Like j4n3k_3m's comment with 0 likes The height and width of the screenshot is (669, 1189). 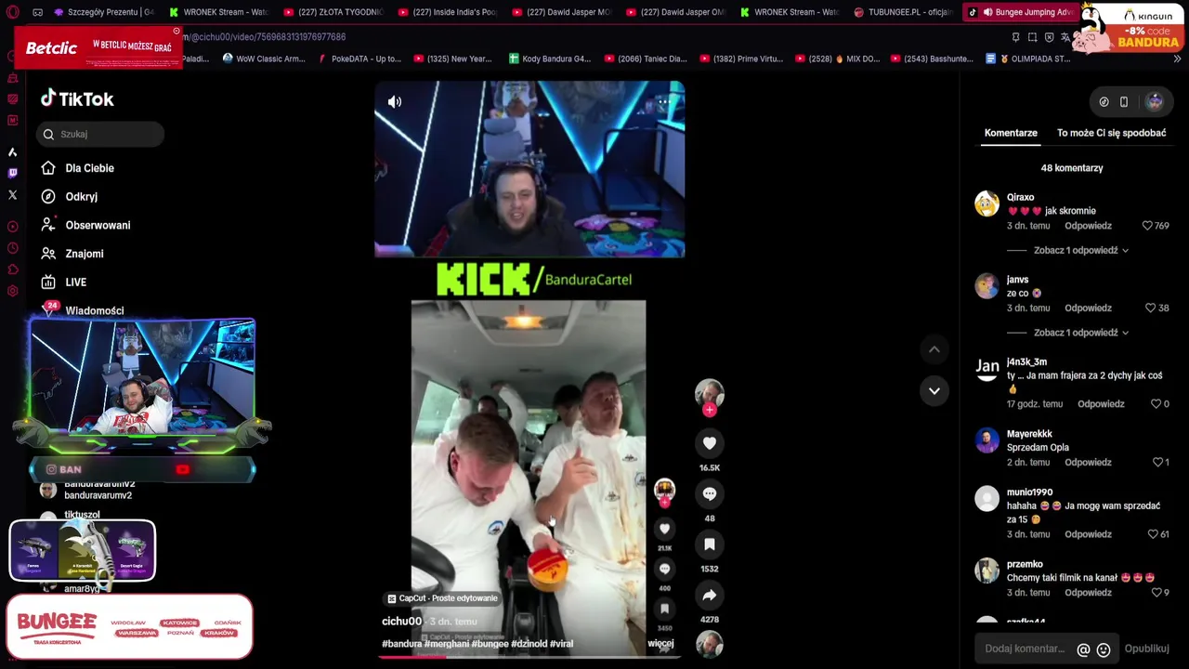point(1156,404)
